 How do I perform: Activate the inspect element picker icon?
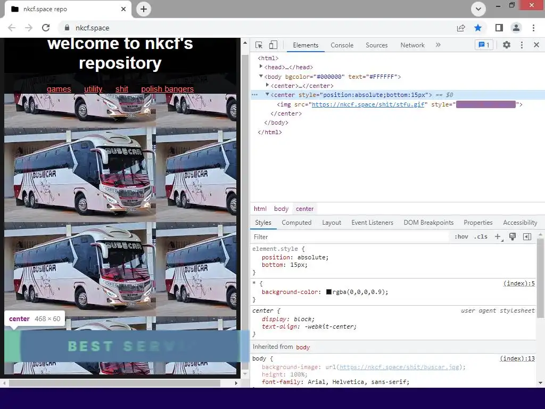[259, 45]
